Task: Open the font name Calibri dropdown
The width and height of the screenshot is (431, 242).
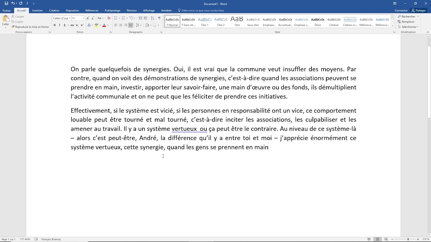Action: tap(70, 18)
